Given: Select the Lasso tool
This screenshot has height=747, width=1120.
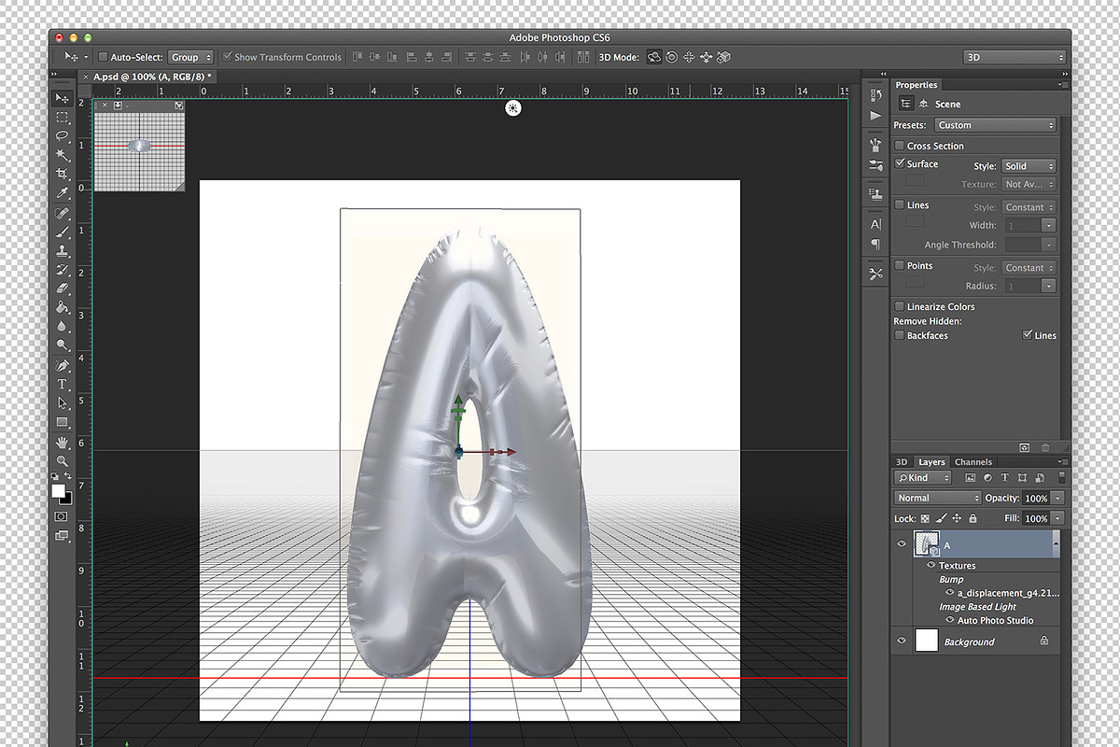Looking at the screenshot, I should [63, 136].
